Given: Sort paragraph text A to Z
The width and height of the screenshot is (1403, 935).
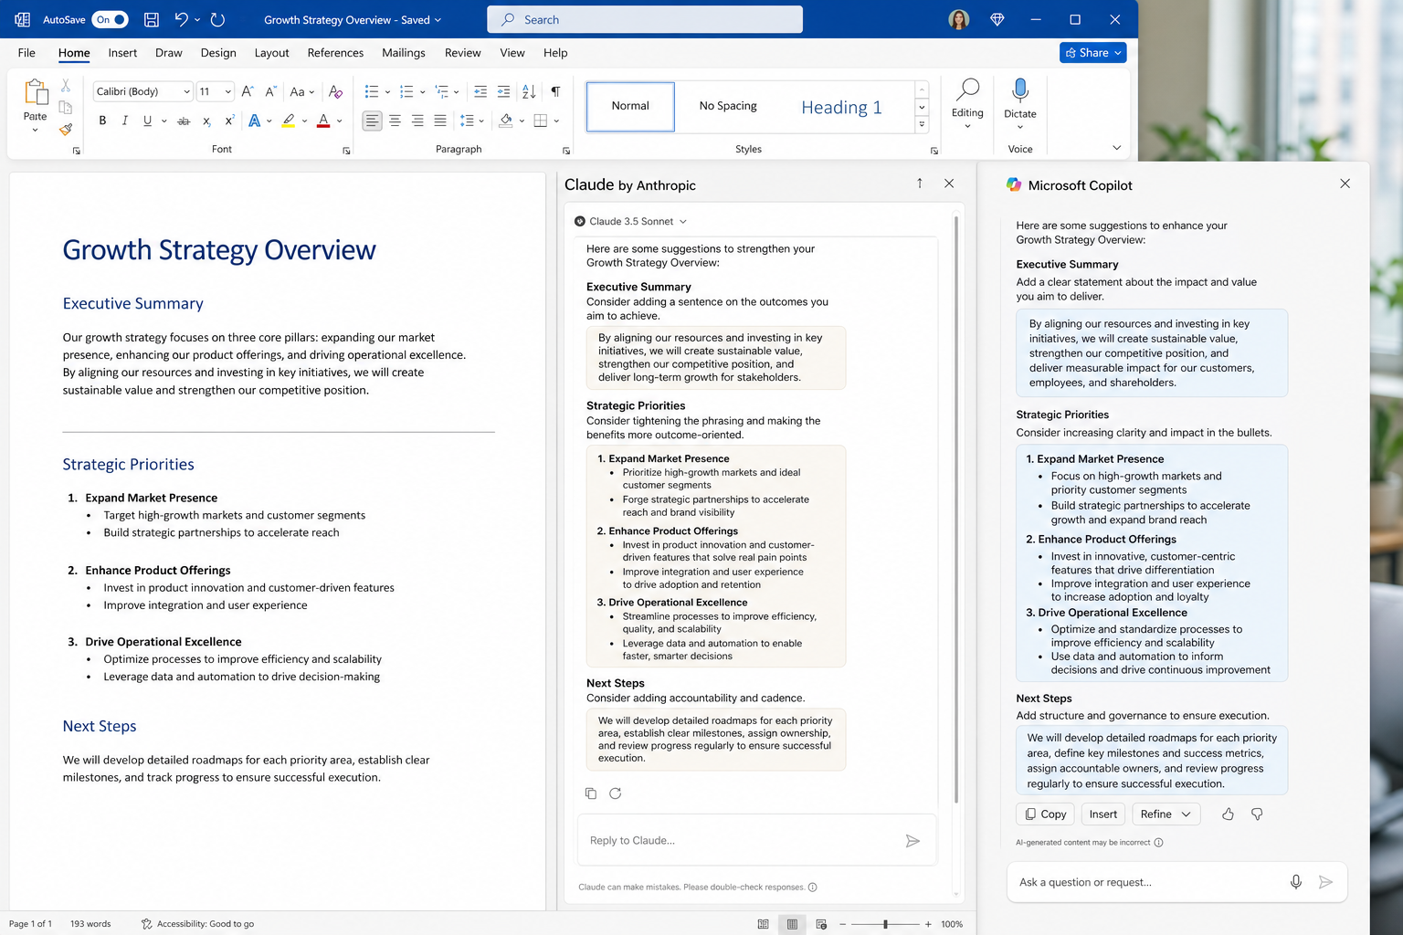Looking at the screenshot, I should coord(529,91).
